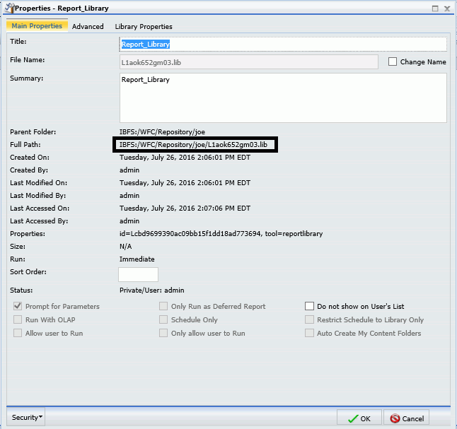This screenshot has height=429, width=457.
Task: Click the Run value Immediate
Action: 137,259
